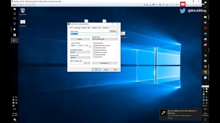Click guest Cortana search circle icon
Screen dimensions: 220x123
14,14
